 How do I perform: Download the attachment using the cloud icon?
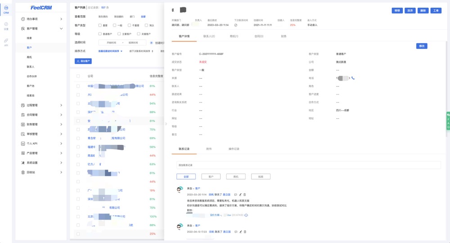click(246, 215)
